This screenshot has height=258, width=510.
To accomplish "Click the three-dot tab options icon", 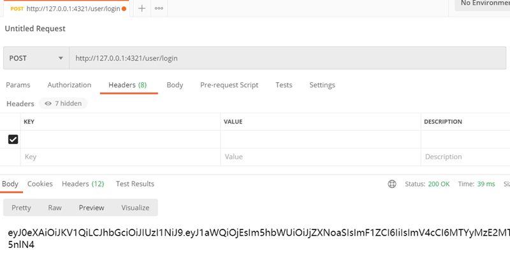I will tap(159, 8).
